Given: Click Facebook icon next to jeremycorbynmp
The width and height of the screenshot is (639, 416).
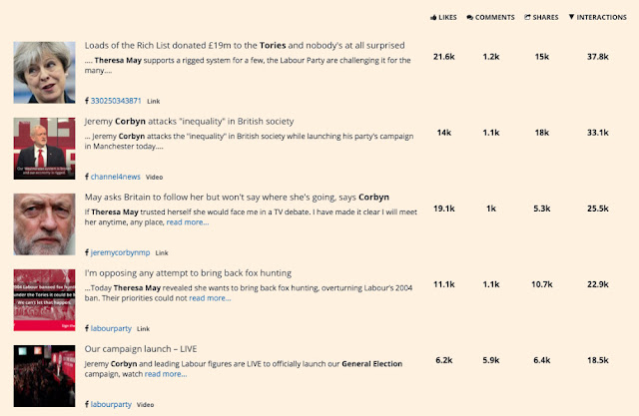Looking at the screenshot, I should pos(87,252).
